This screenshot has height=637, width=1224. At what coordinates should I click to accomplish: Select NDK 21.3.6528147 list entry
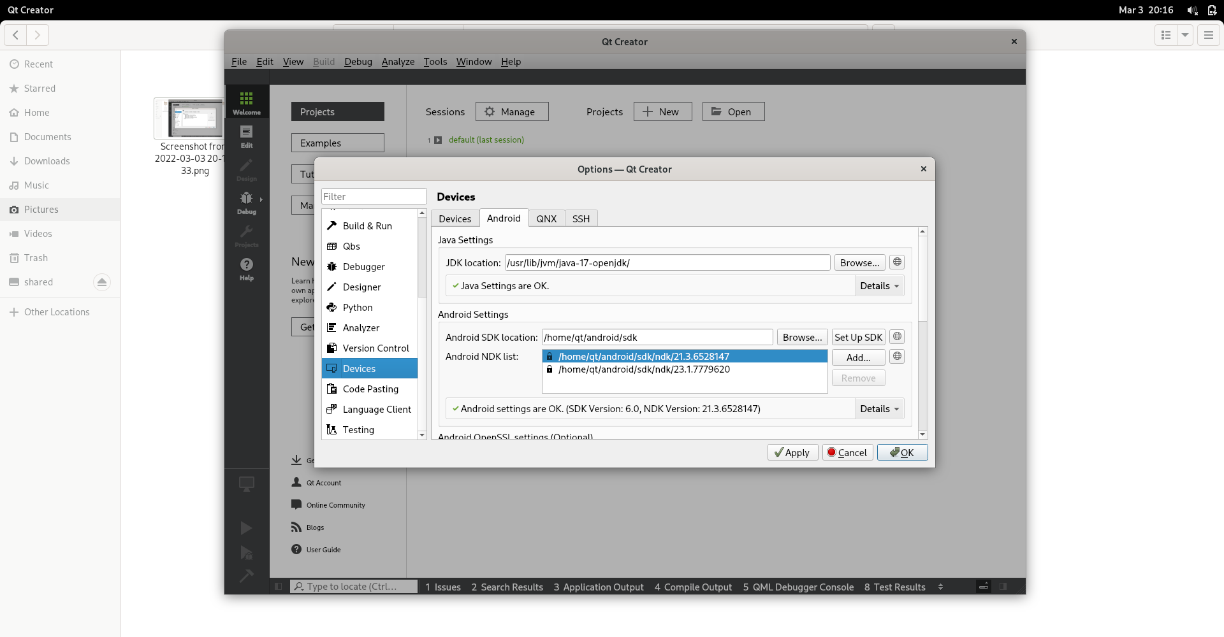pos(685,357)
